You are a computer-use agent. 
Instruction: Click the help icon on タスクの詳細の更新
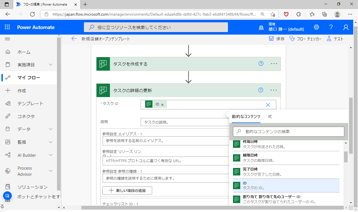coord(261,90)
